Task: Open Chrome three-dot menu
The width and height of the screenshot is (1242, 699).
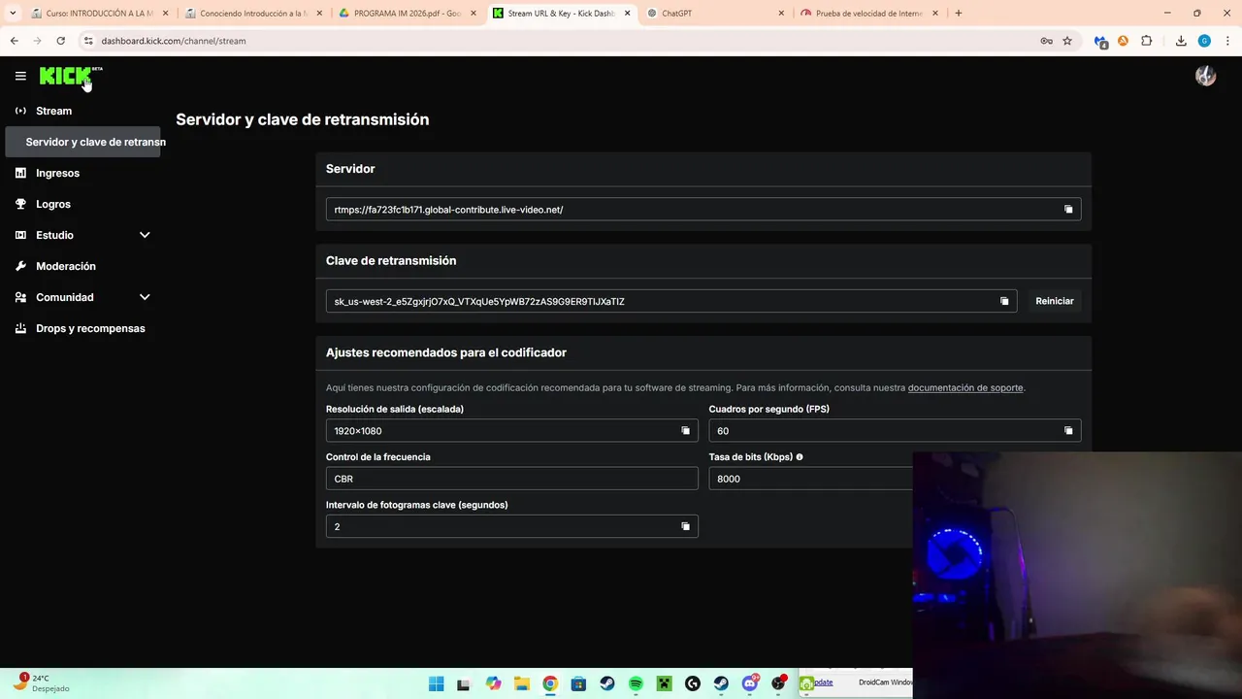Action: coord(1227,41)
